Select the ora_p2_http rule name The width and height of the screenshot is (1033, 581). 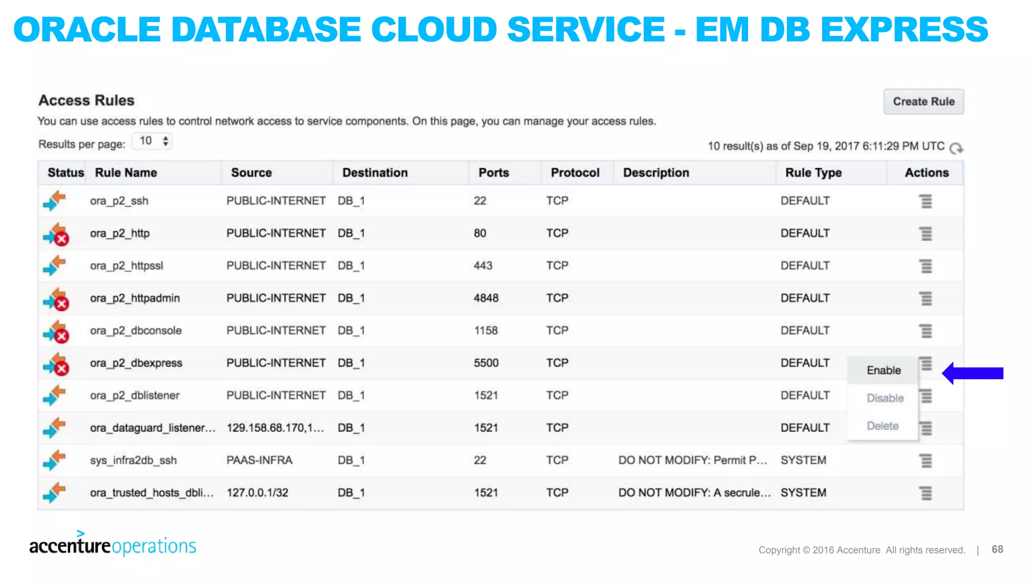[120, 233]
